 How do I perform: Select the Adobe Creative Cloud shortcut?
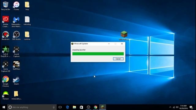(6, 21)
